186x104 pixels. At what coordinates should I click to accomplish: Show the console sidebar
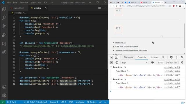pos(111,62)
